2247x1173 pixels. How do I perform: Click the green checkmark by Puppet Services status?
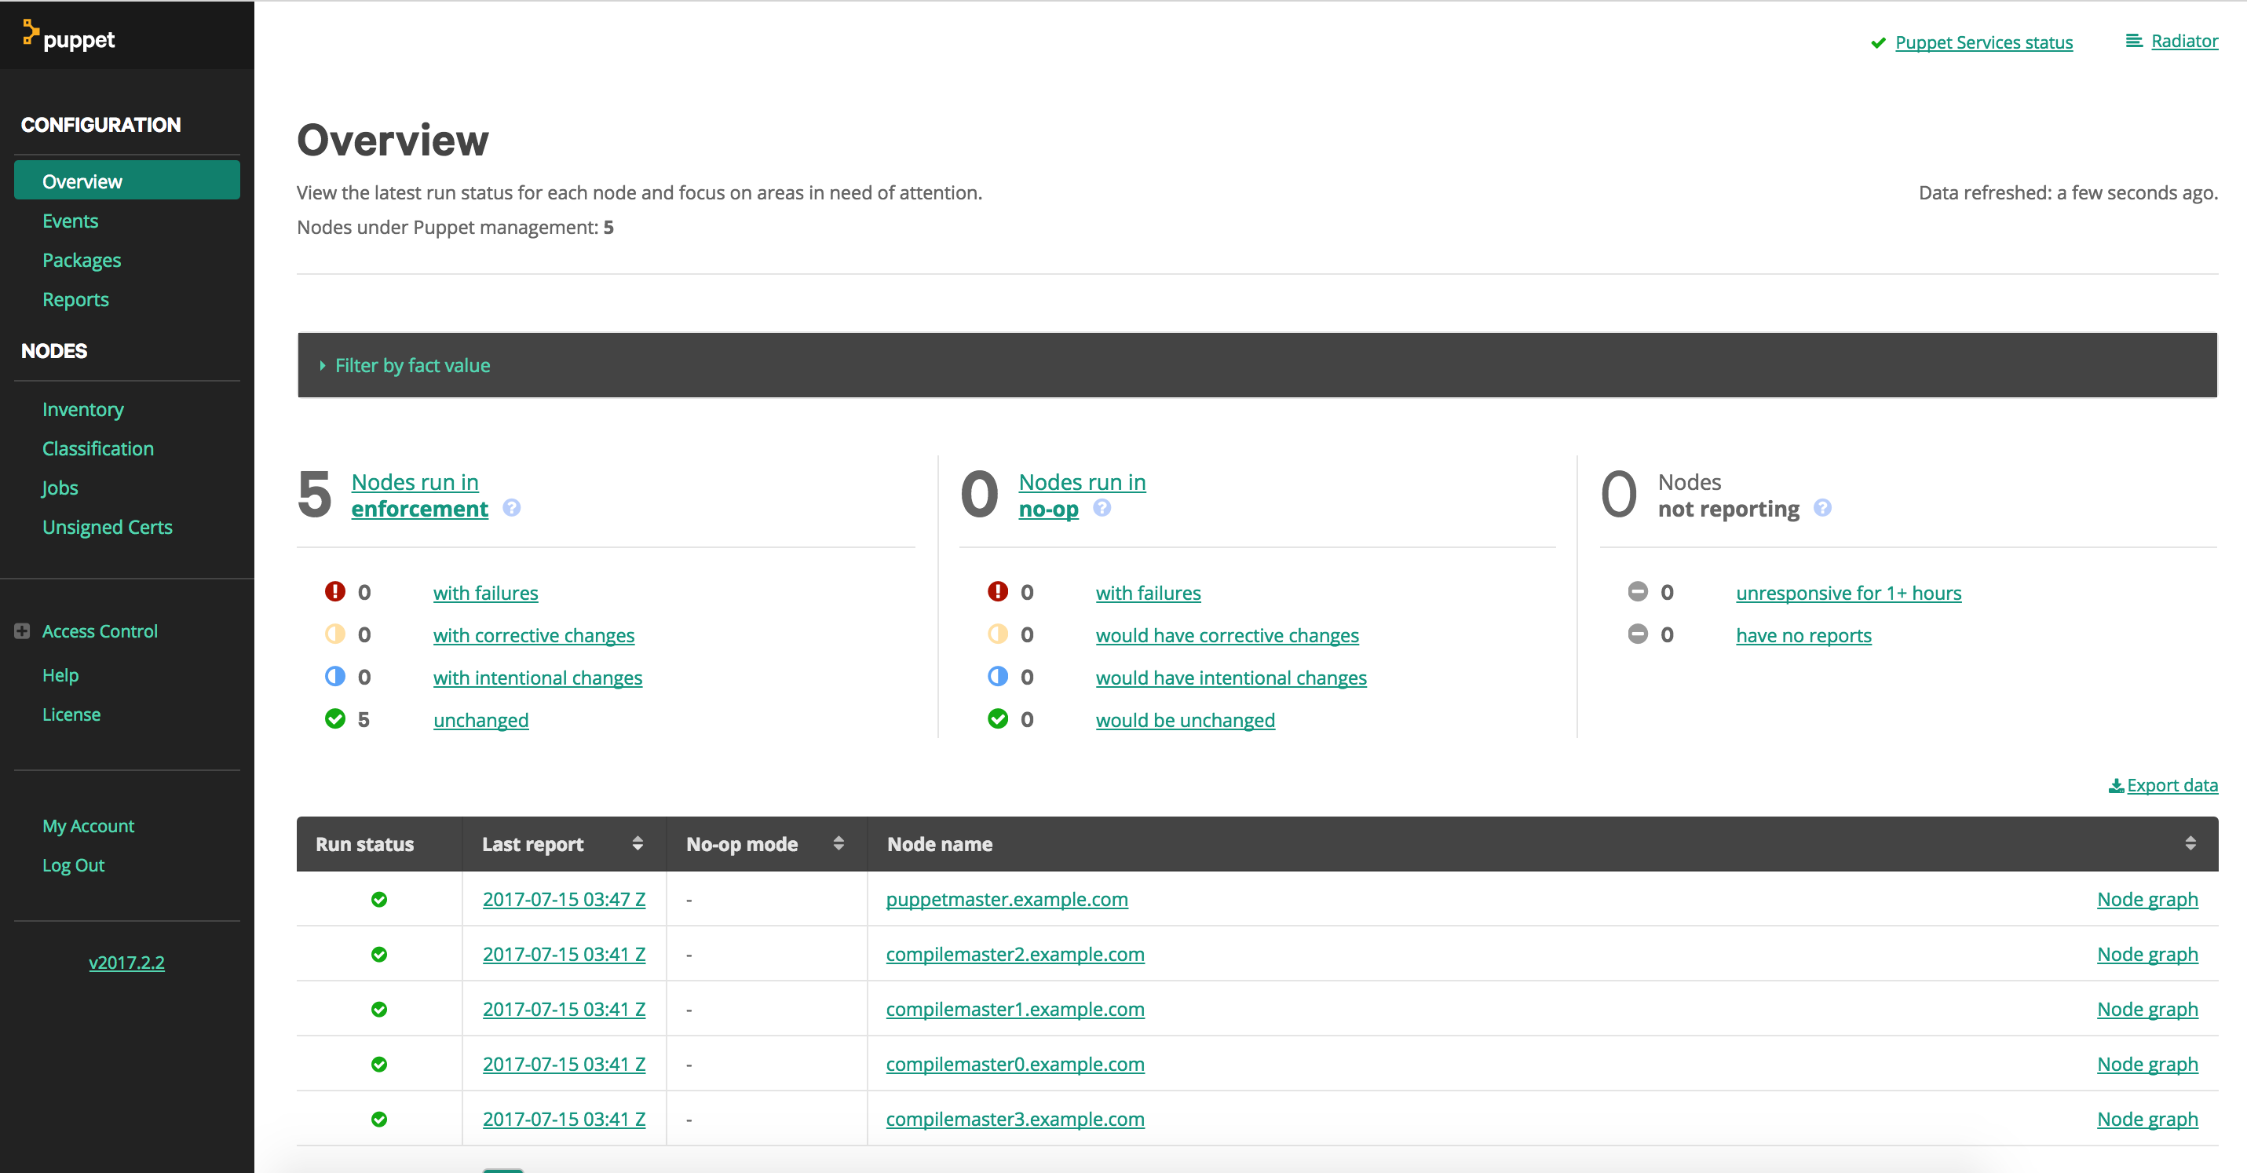click(1878, 42)
